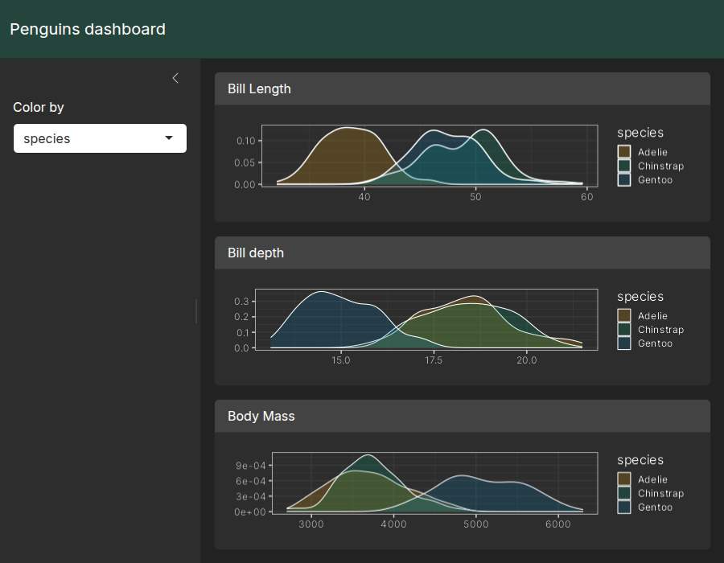Open the Color by species dropdown

100,138
